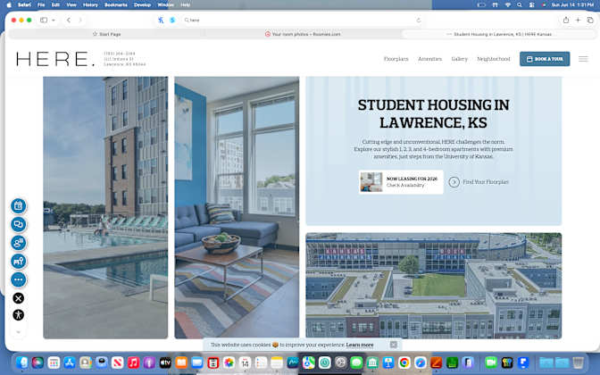
Task: Open the accessibility options icon
Action: pyautogui.click(x=19, y=315)
